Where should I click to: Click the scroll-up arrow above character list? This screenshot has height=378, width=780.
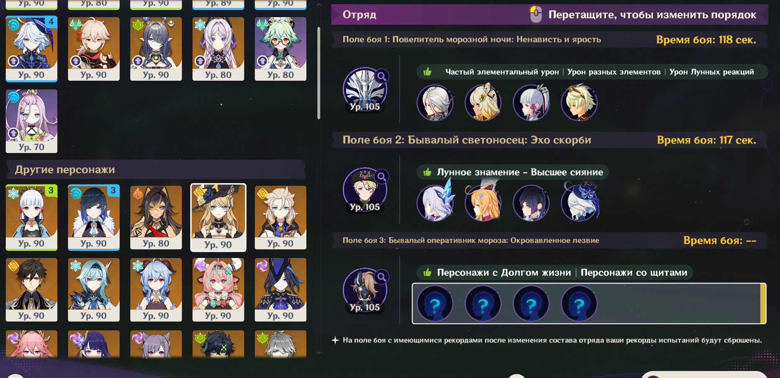pos(318,5)
